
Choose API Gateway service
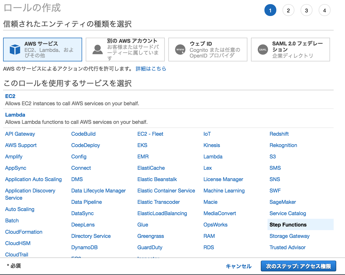[20, 134]
